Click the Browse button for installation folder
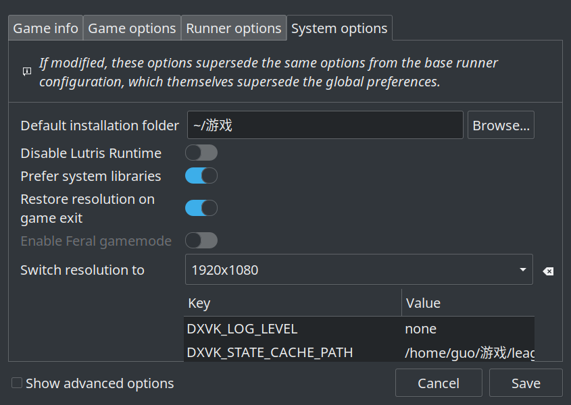 [501, 125]
